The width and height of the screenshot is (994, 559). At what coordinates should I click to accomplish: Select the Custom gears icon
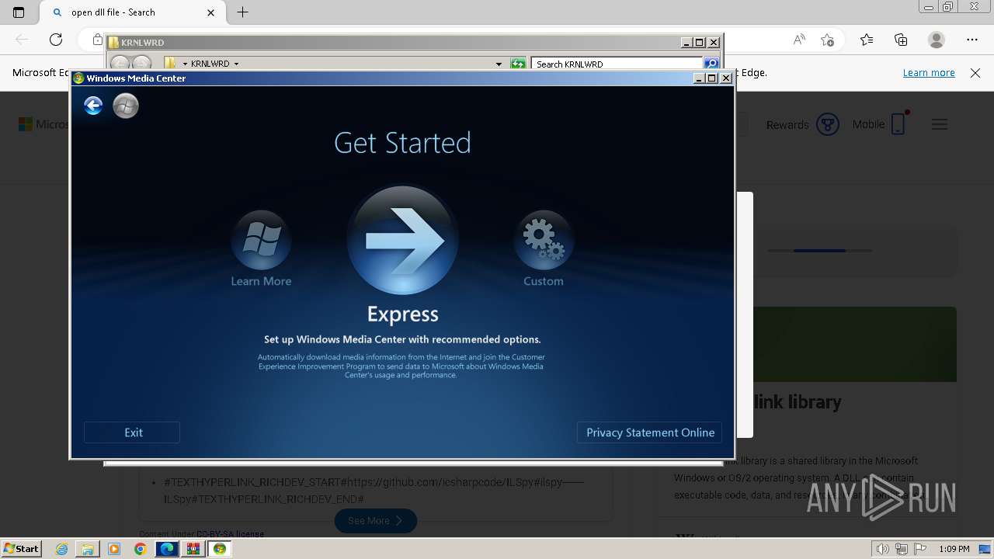point(544,240)
